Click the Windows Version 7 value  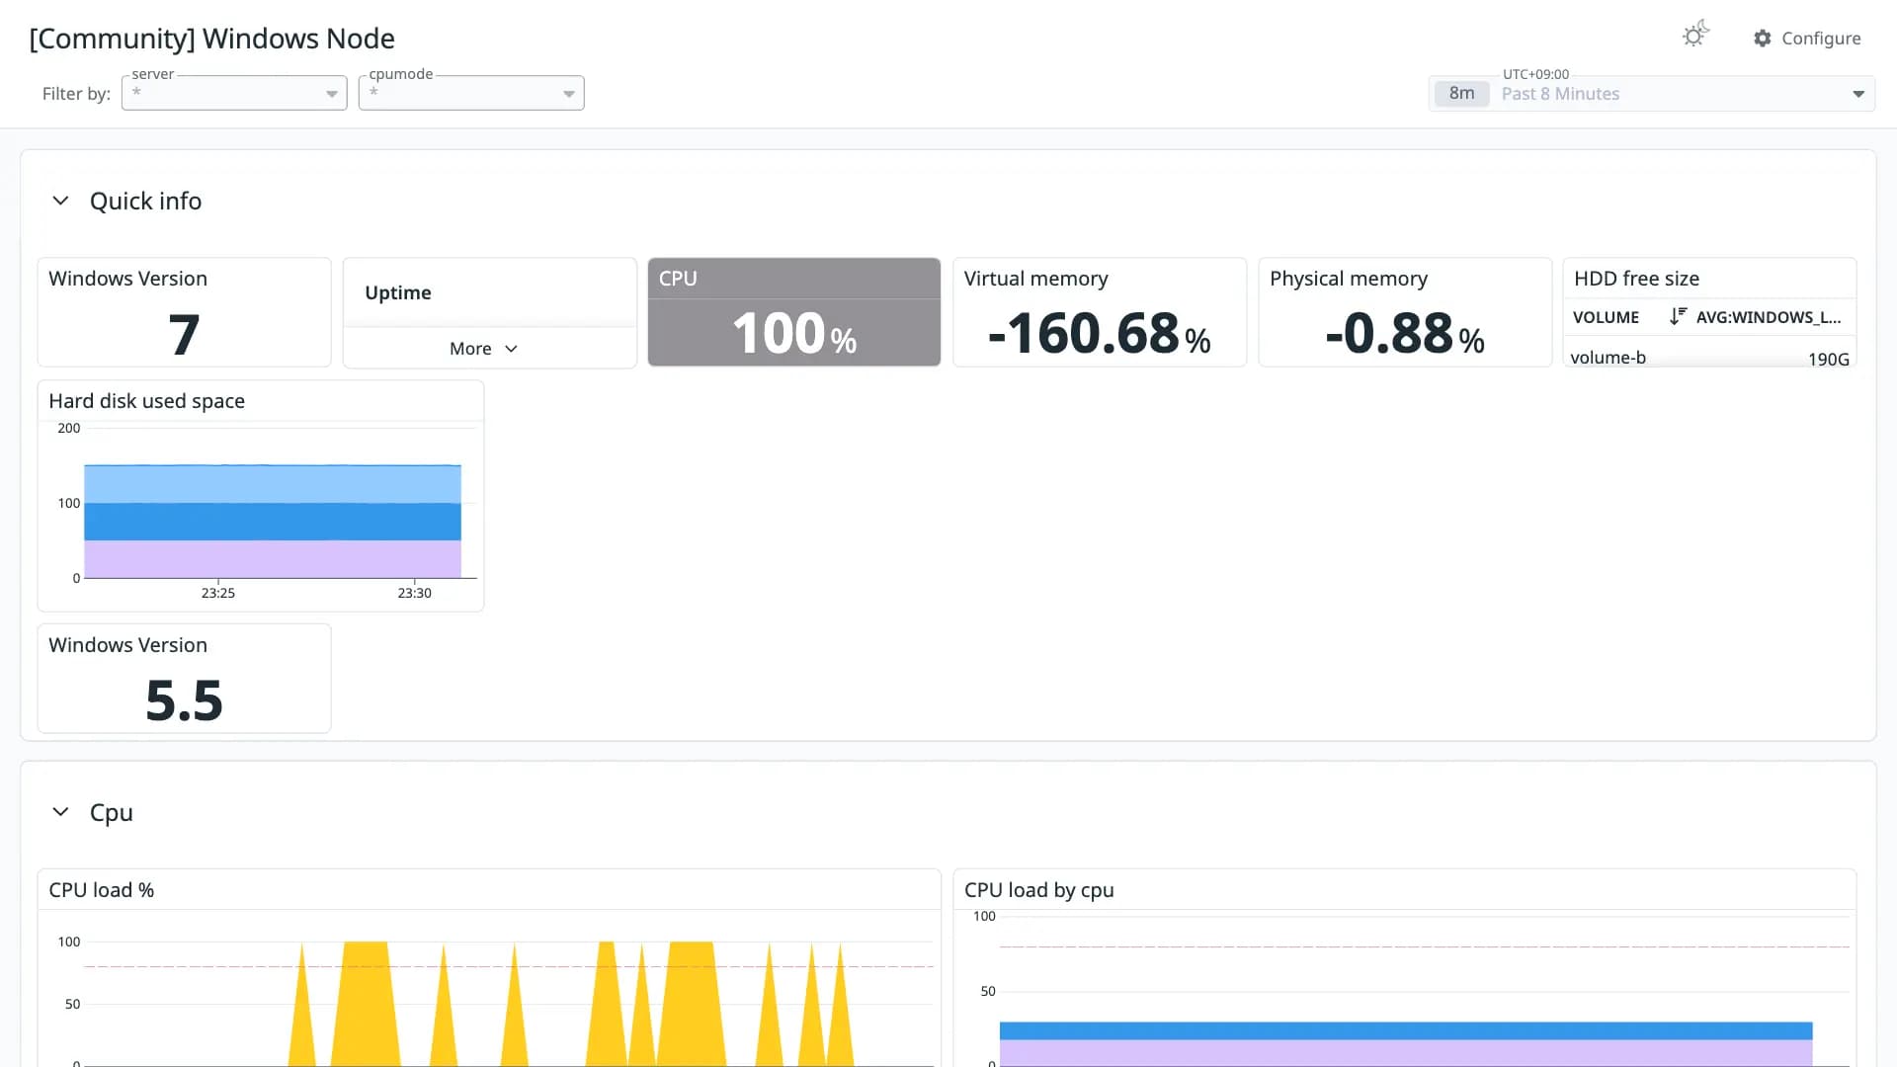(184, 334)
